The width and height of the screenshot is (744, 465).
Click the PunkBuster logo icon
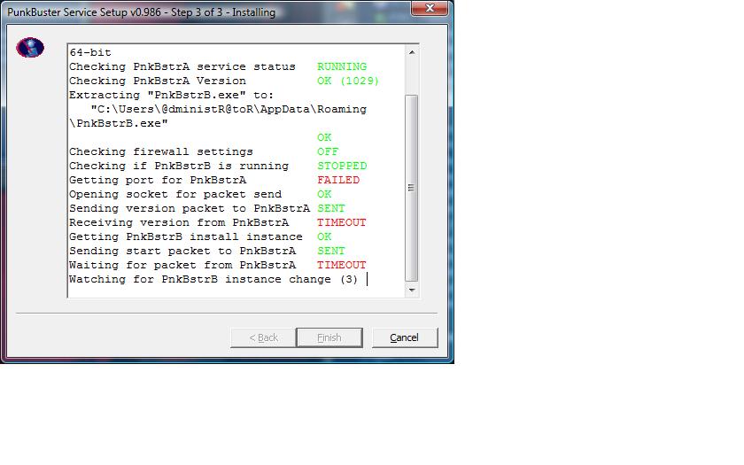[x=30, y=48]
